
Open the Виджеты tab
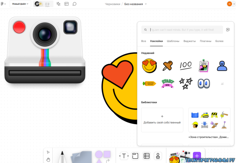(190, 41)
